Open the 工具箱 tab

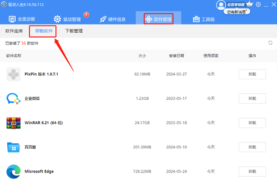[x=204, y=19]
